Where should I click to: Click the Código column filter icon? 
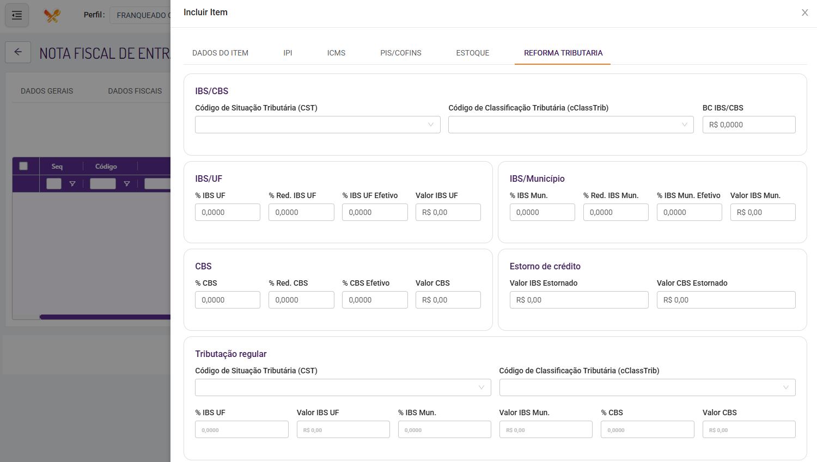[x=127, y=184]
